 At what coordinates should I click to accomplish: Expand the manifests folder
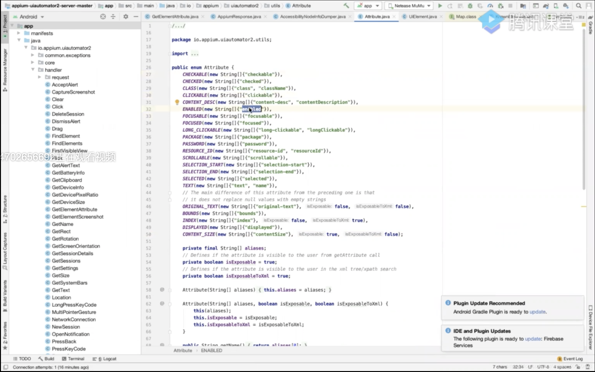(19, 33)
